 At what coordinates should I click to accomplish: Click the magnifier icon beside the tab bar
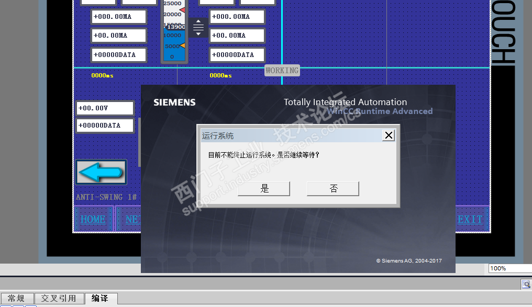(x=526, y=284)
